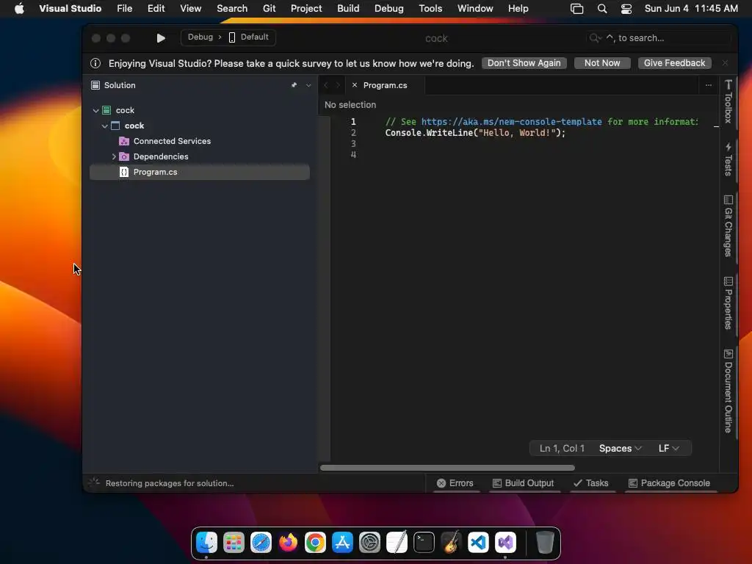The height and width of the screenshot is (564, 752).
Task: Open the Tests side panel
Action: pos(728,159)
